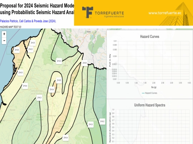
Task: Click the Pasto city label on the map
Action: point(89,32)
